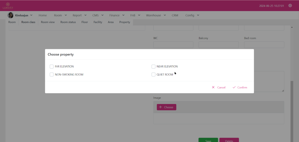Click the plus icon on Choose button
This screenshot has width=299, height=142.
click(x=160, y=107)
